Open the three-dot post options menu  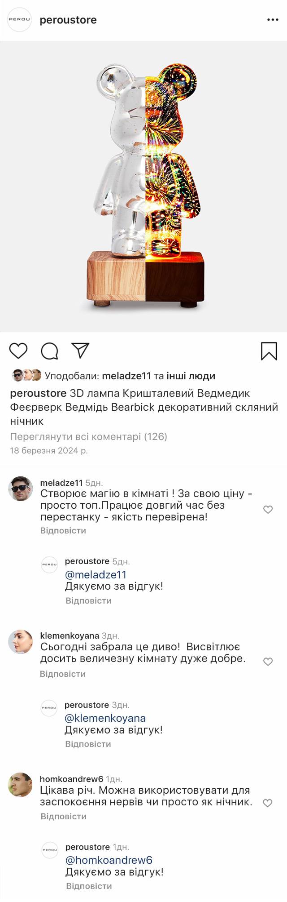point(273,20)
